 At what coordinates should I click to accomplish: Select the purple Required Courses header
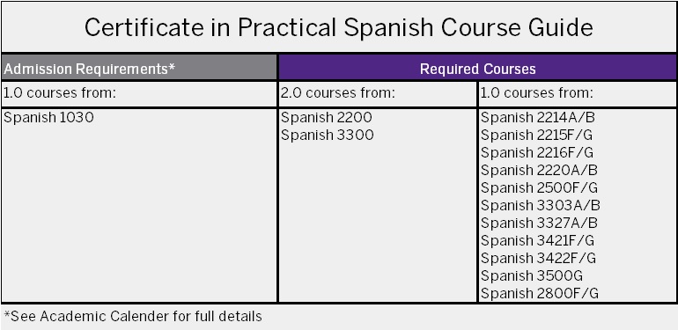tap(477, 68)
